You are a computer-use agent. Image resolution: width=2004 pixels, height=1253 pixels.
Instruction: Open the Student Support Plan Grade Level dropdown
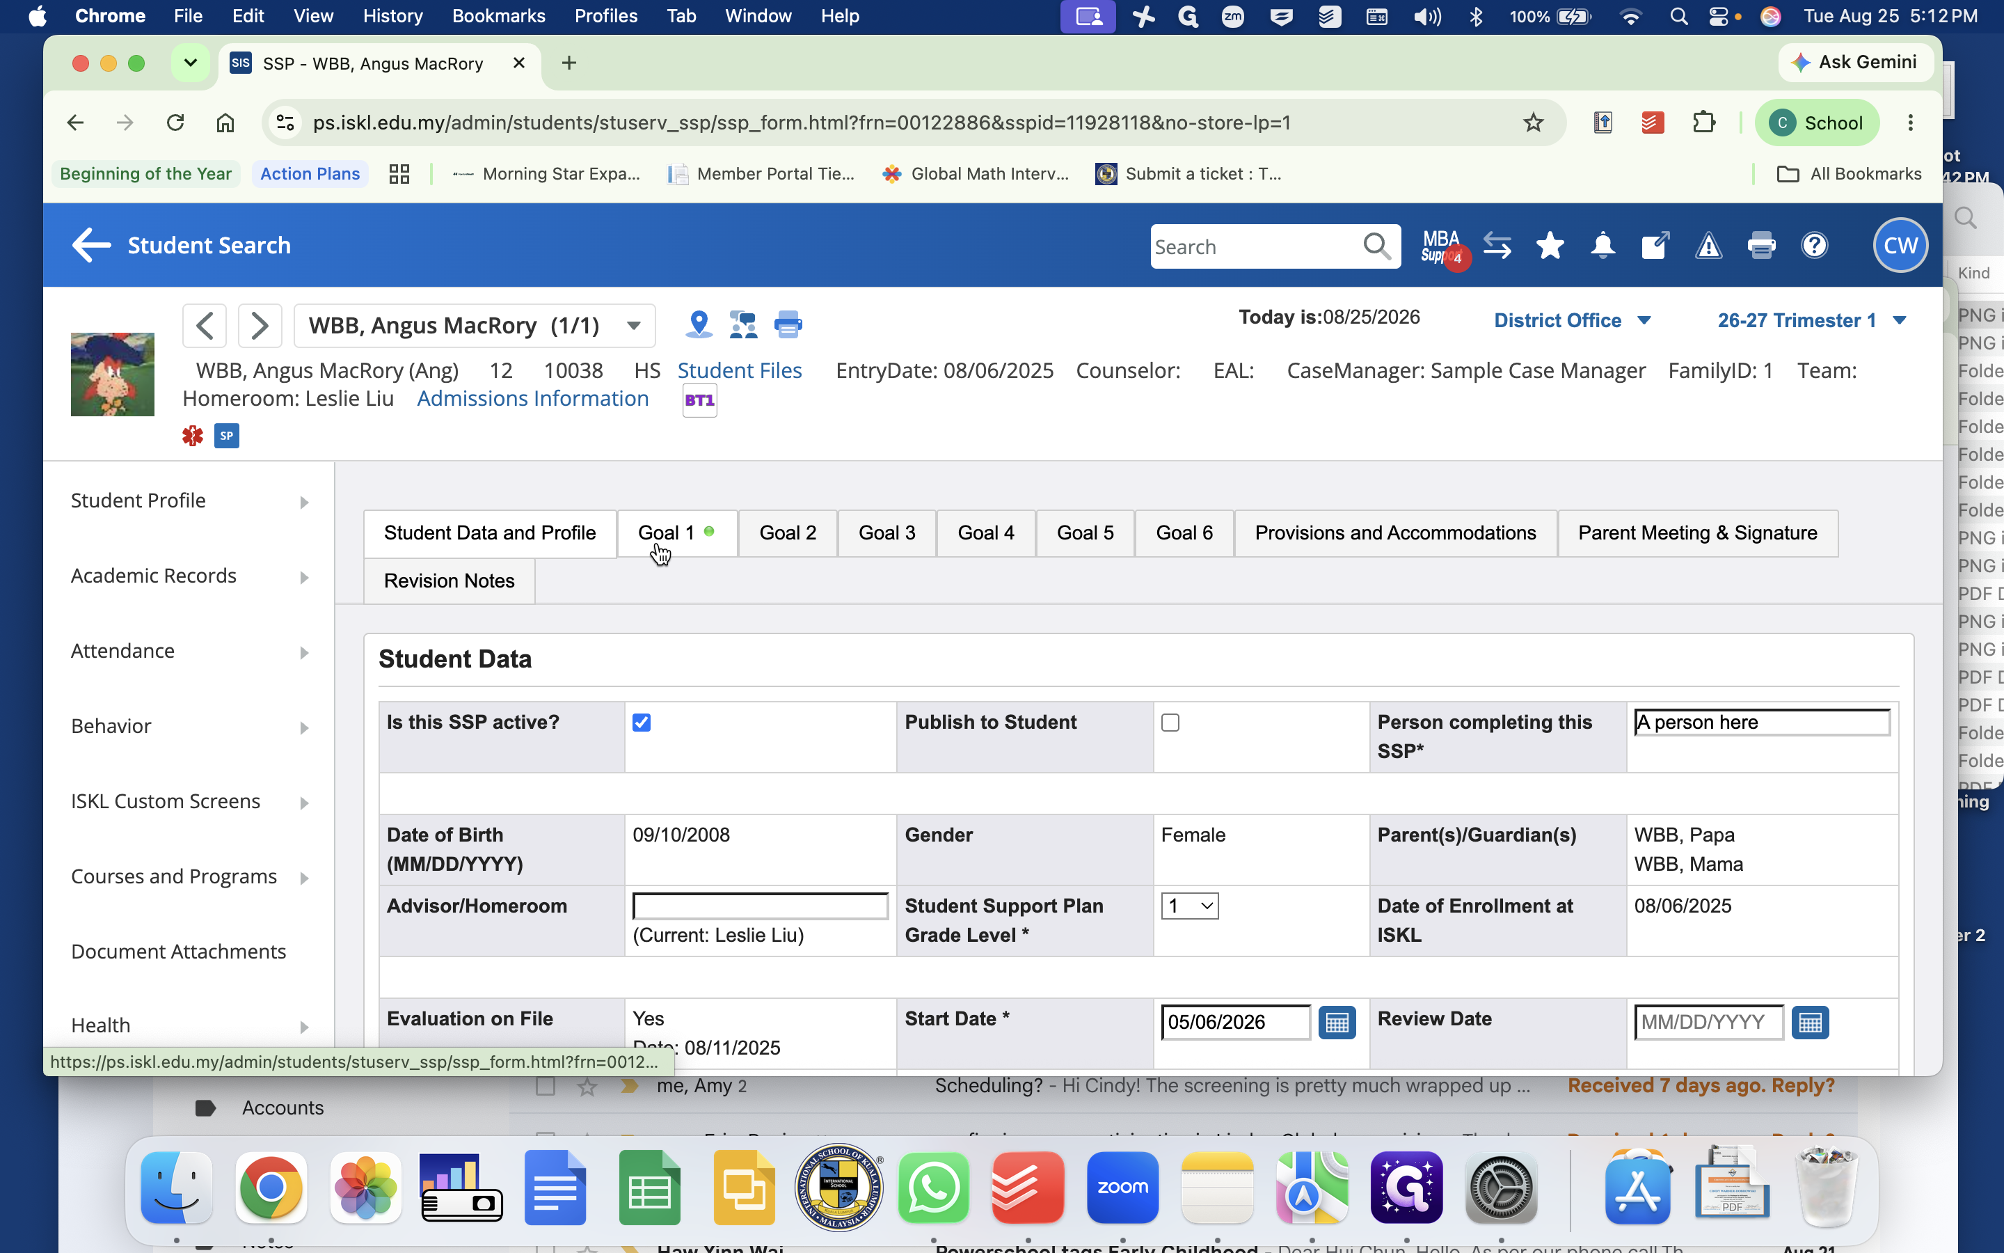coord(1189,906)
